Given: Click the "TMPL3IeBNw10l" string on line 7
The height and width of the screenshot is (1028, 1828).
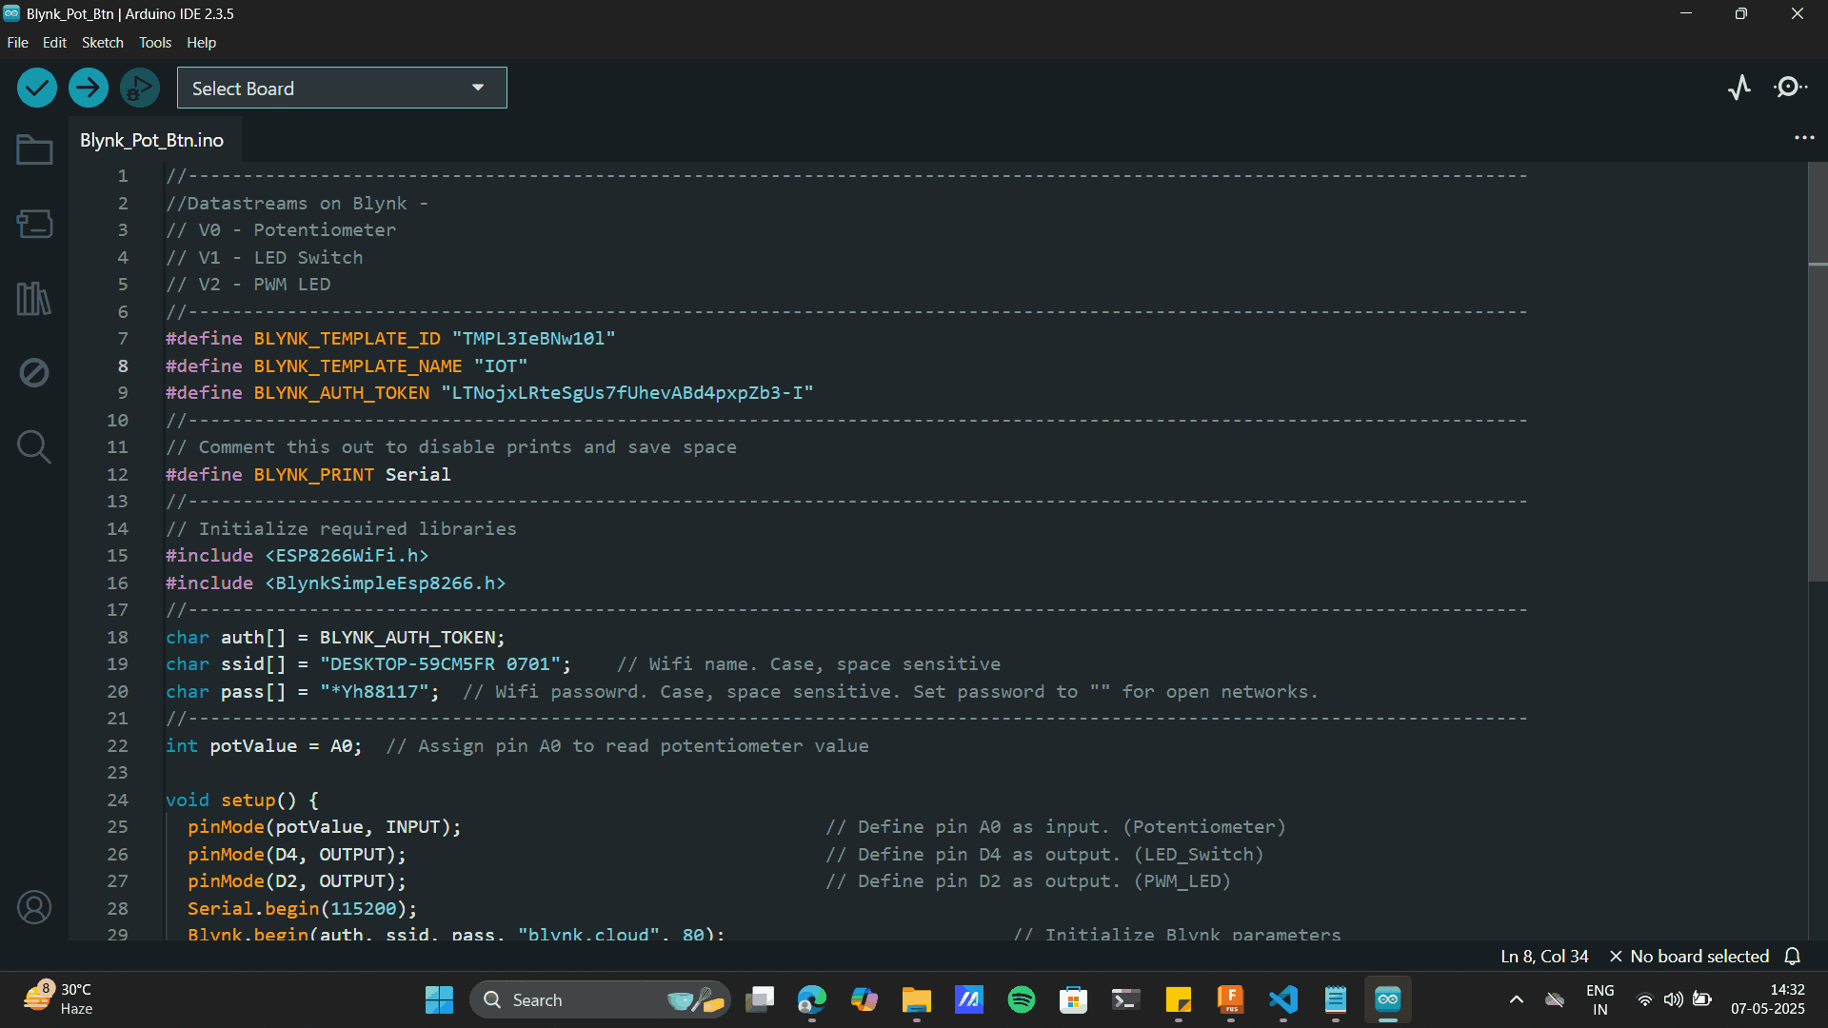Looking at the screenshot, I should pos(534,339).
